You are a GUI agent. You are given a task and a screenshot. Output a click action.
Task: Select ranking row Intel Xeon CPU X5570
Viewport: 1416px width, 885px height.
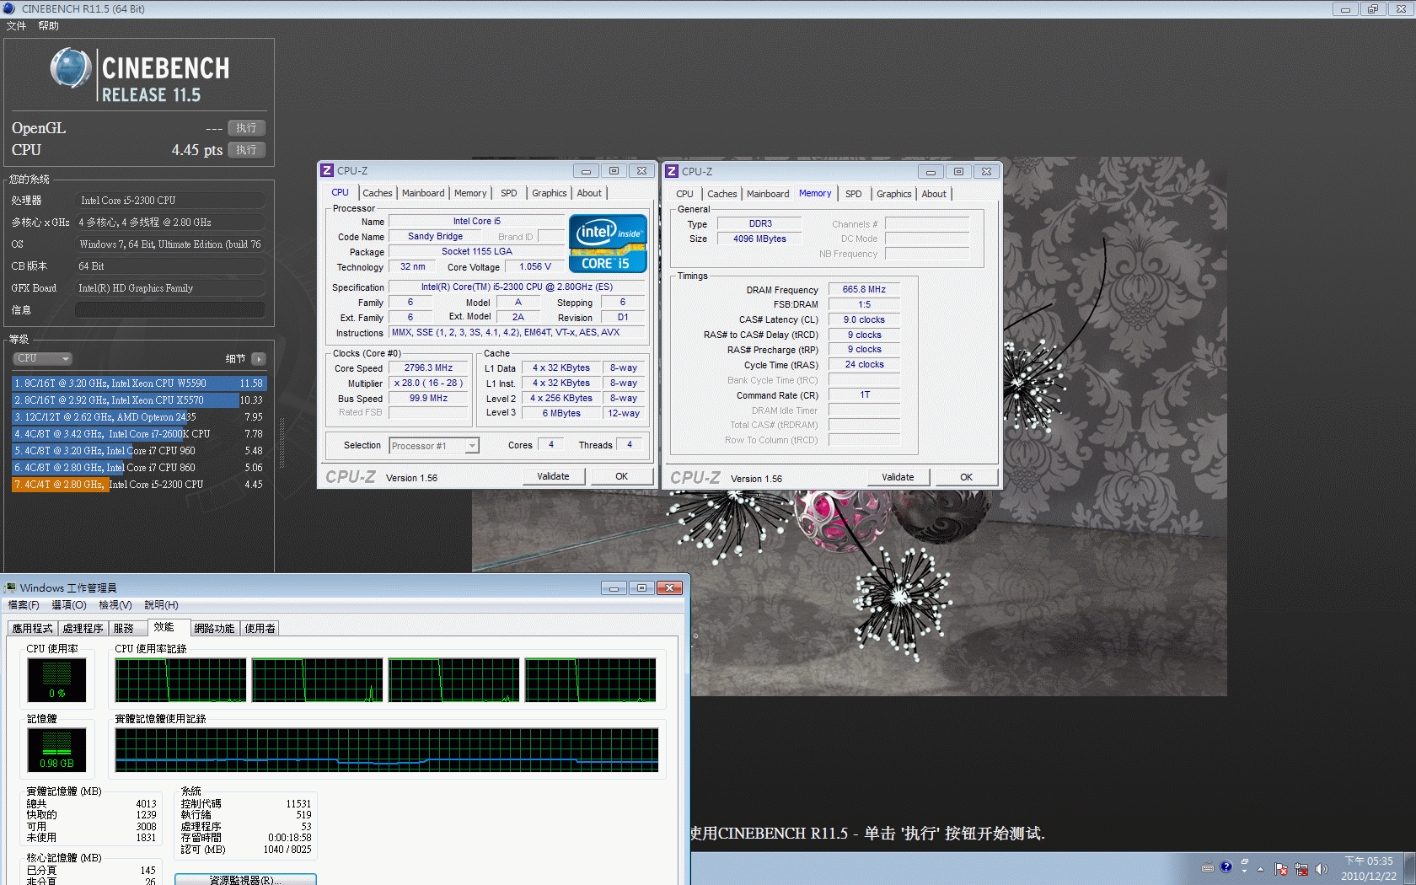138,400
